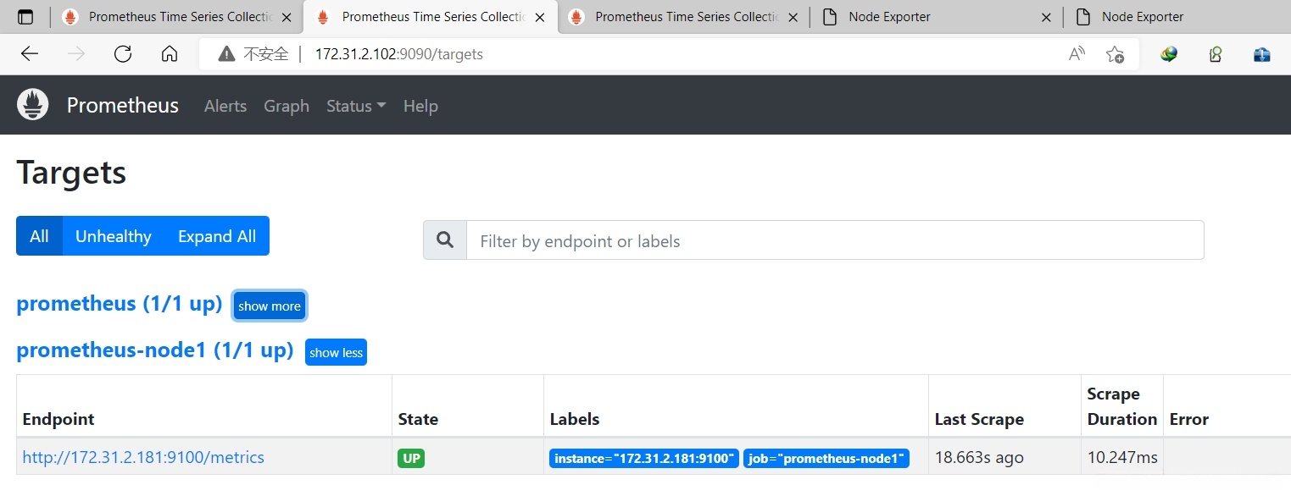This screenshot has width=1291, height=496.
Task: Click the browser back arrow
Action: click(30, 54)
